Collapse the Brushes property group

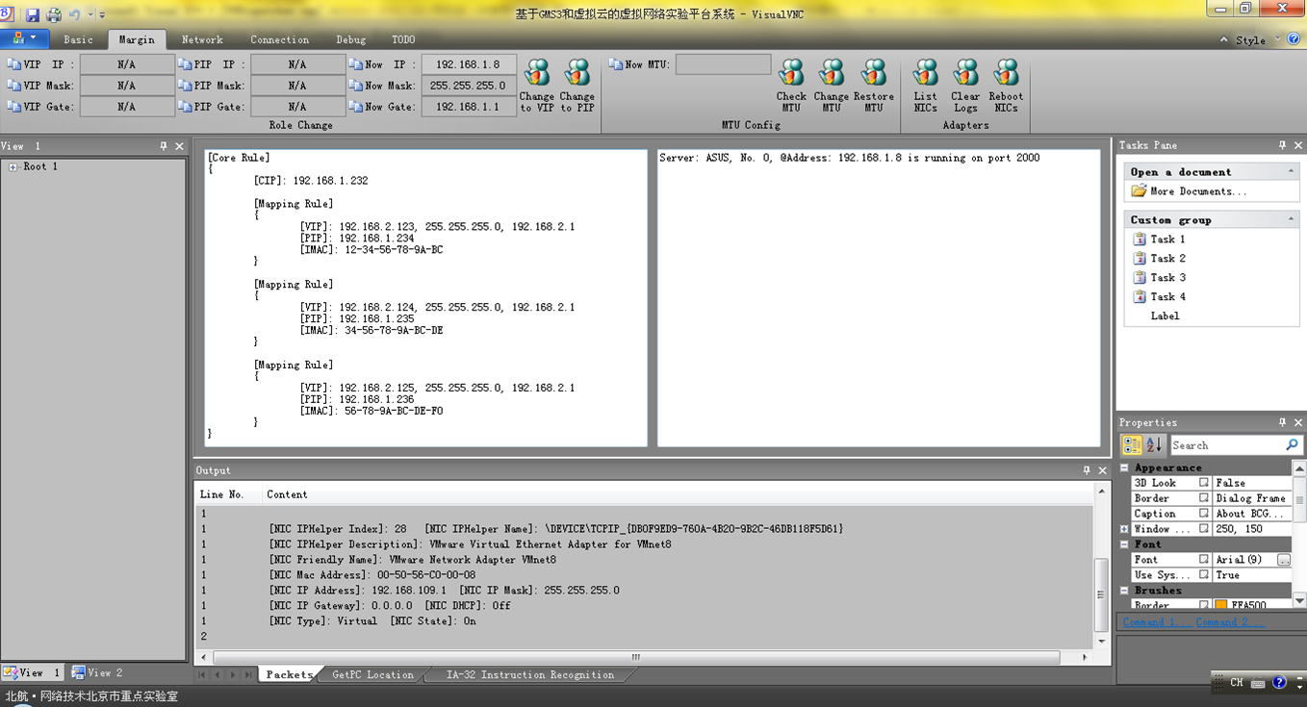[1124, 591]
